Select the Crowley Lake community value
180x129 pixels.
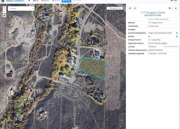pos(153,26)
